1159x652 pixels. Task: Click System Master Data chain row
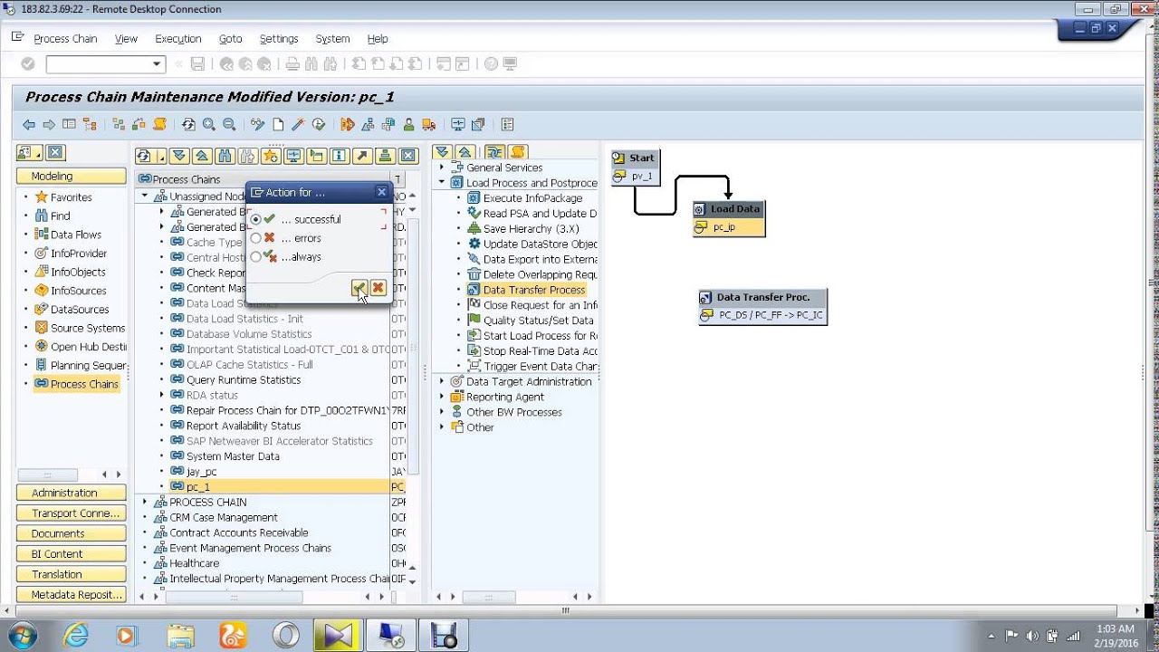coord(233,456)
